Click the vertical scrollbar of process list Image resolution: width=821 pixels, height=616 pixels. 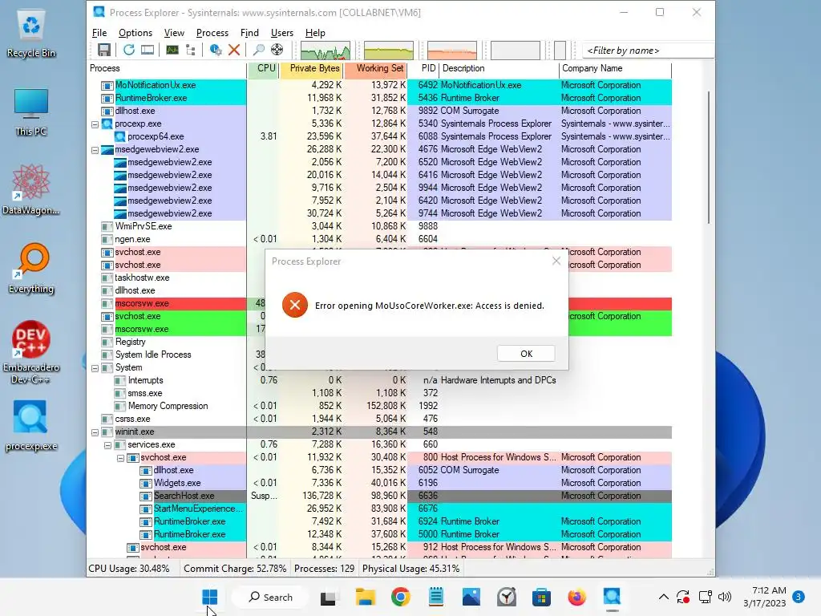[x=709, y=157]
